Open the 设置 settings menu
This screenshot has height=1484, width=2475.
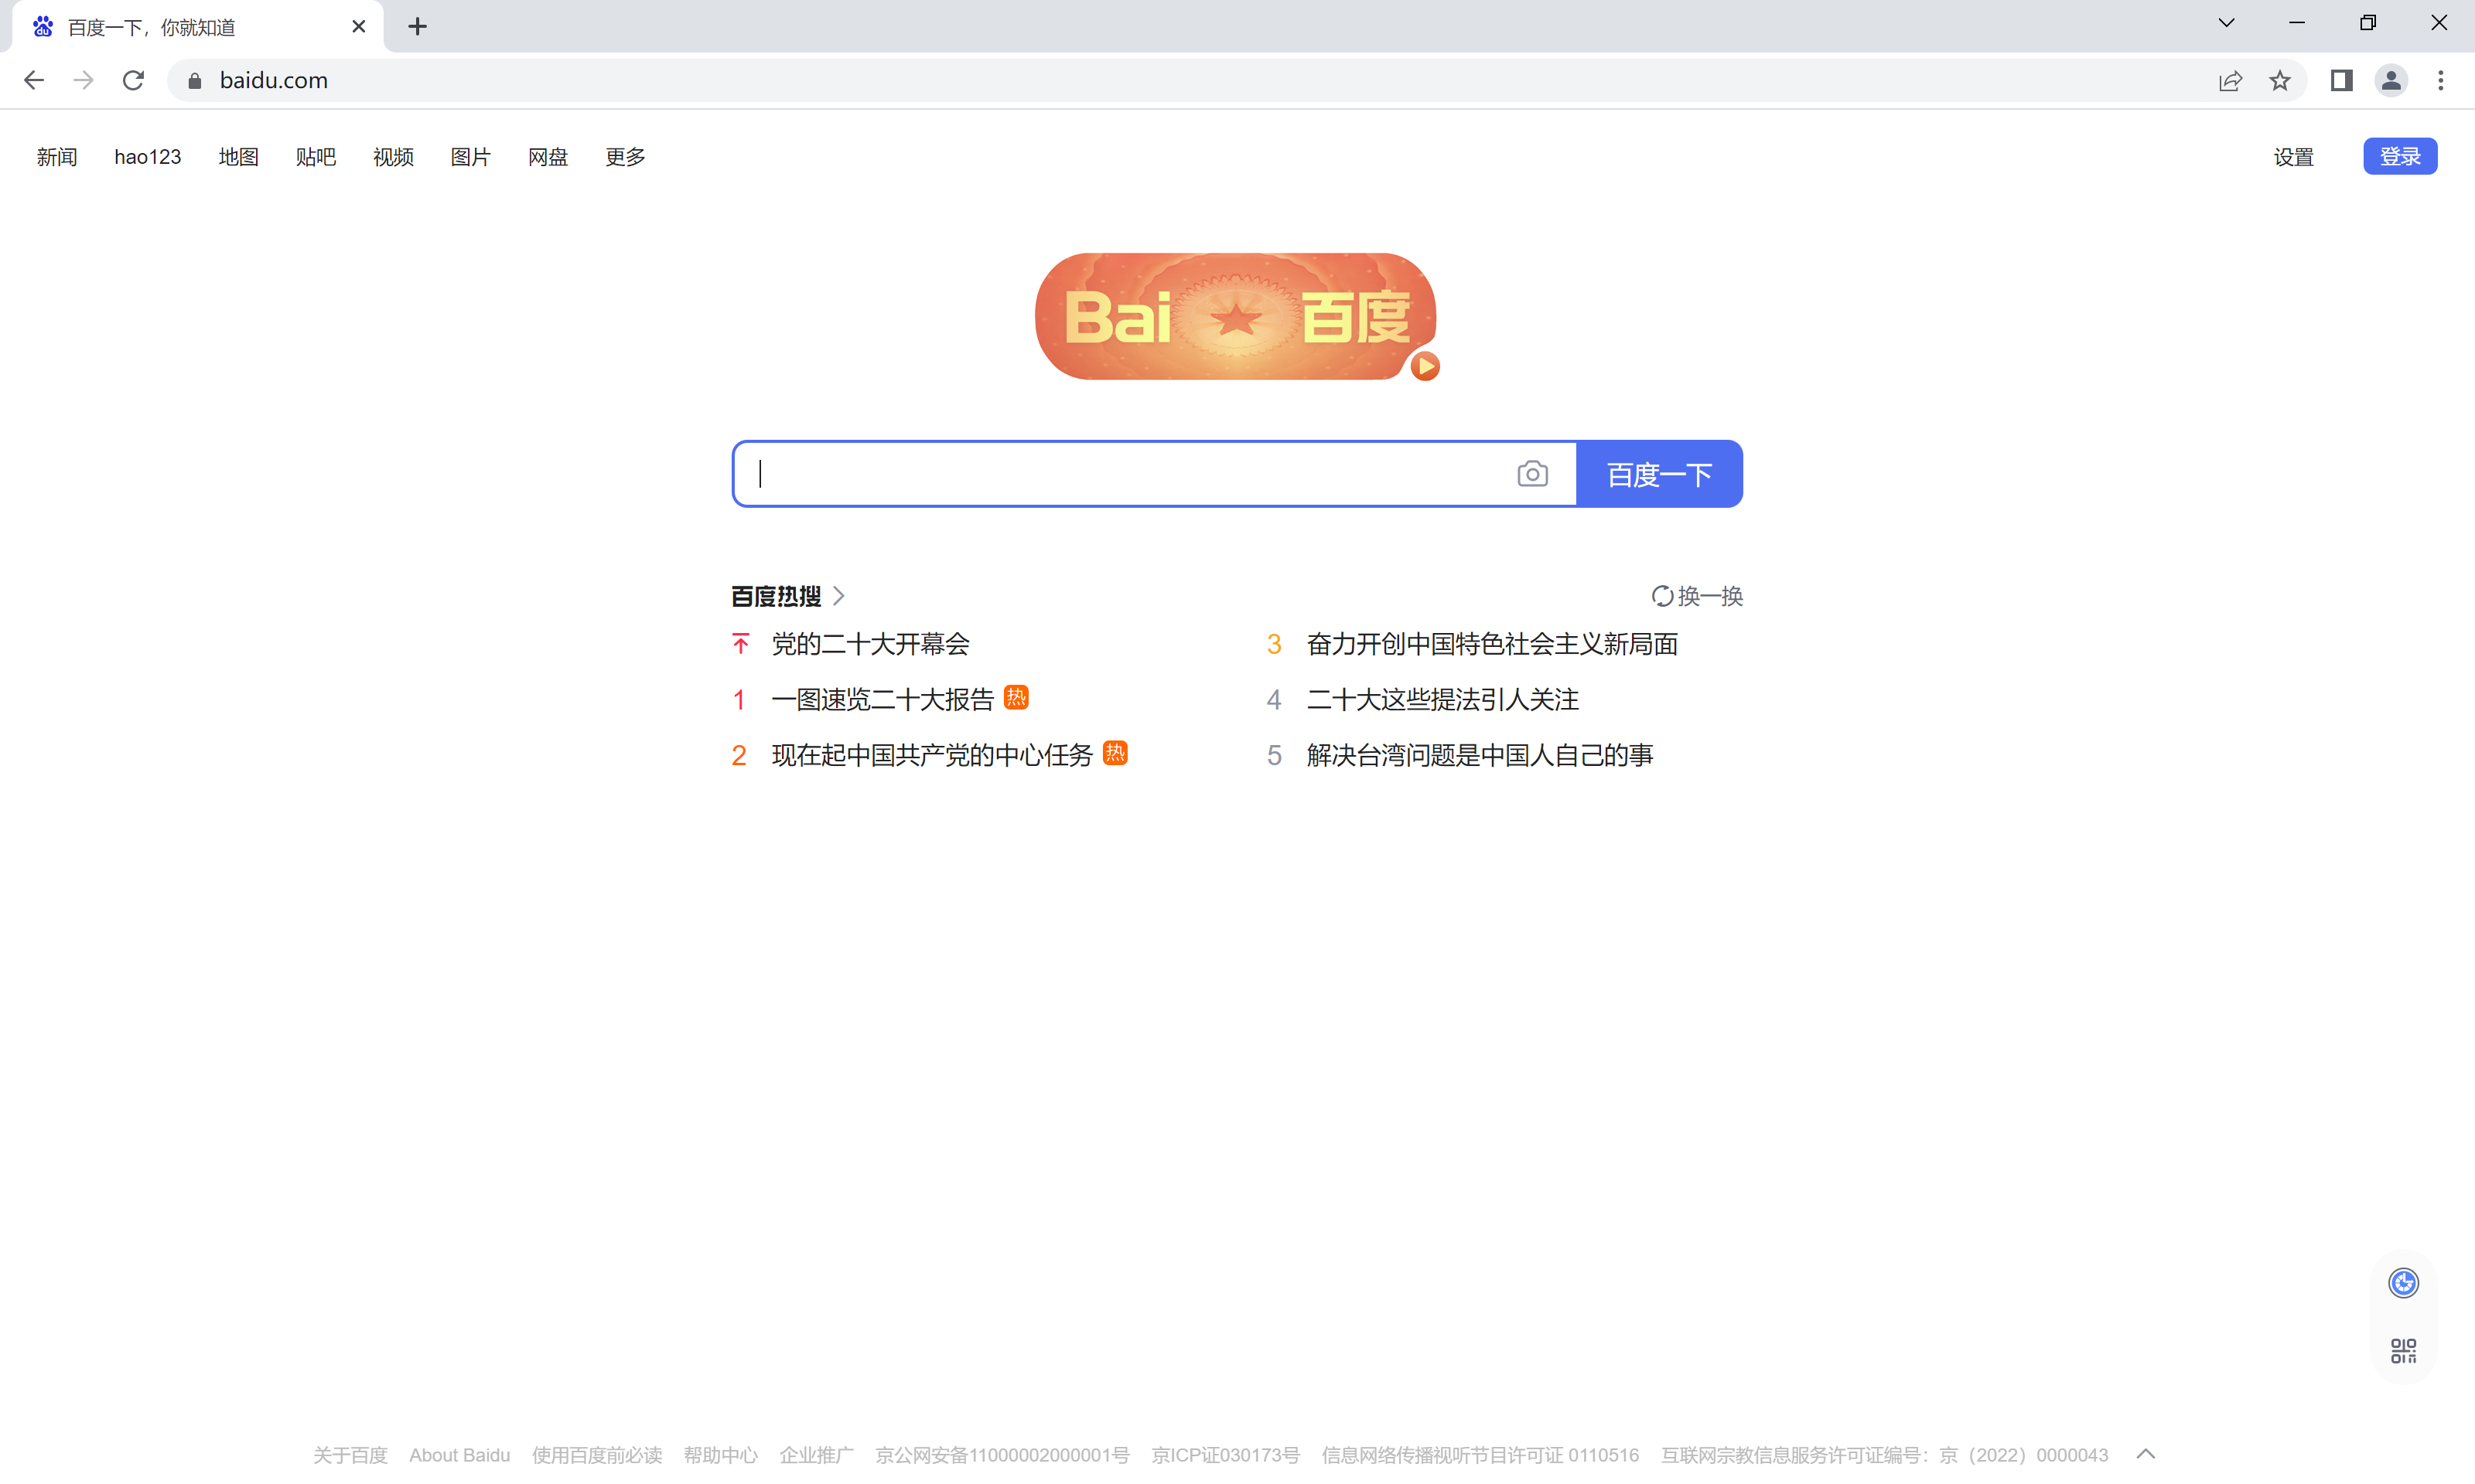pyautogui.click(x=2294, y=157)
